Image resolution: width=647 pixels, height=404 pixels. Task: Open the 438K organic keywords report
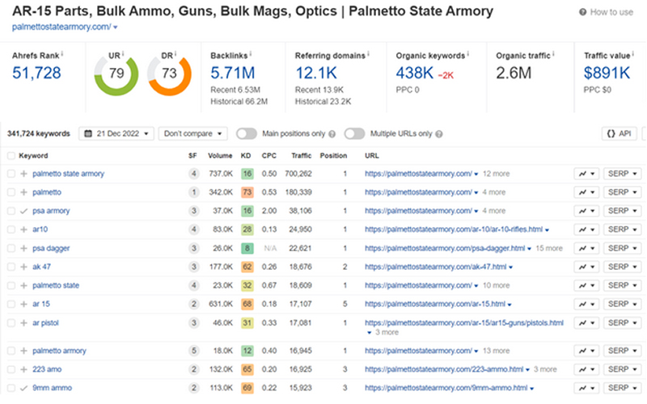click(x=415, y=74)
